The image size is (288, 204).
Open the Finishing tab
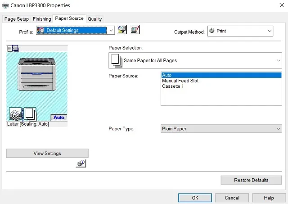(42, 19)
